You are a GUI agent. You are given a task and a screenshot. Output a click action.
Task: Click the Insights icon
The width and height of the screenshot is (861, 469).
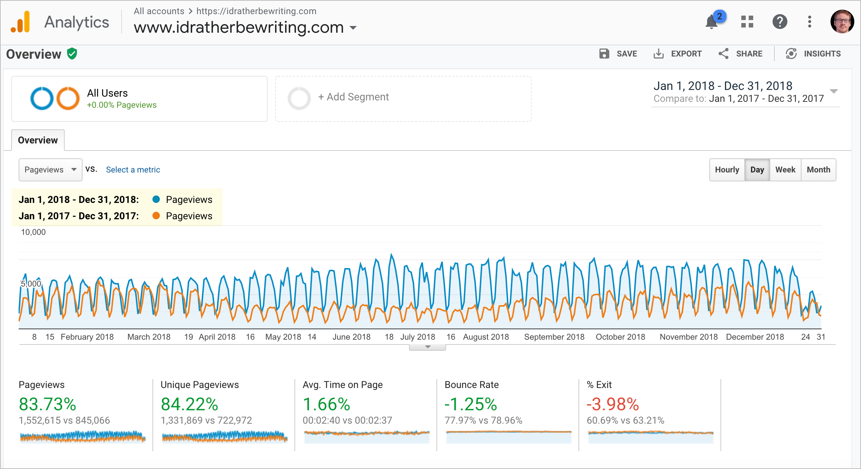click(791, 54)
